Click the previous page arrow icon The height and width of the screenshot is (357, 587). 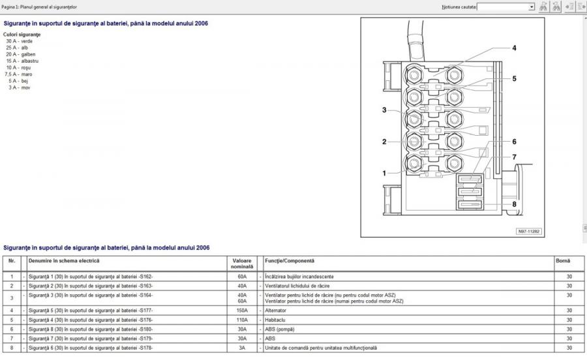tap(570, 7)
